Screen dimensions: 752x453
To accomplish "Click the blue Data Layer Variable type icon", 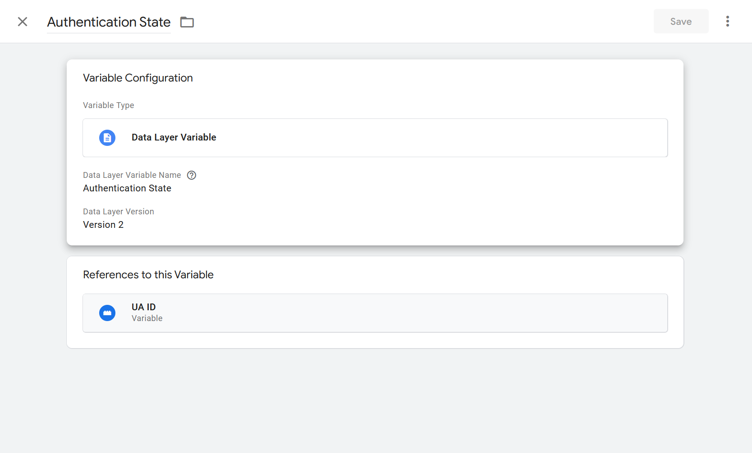I will (x=107, y=138).
